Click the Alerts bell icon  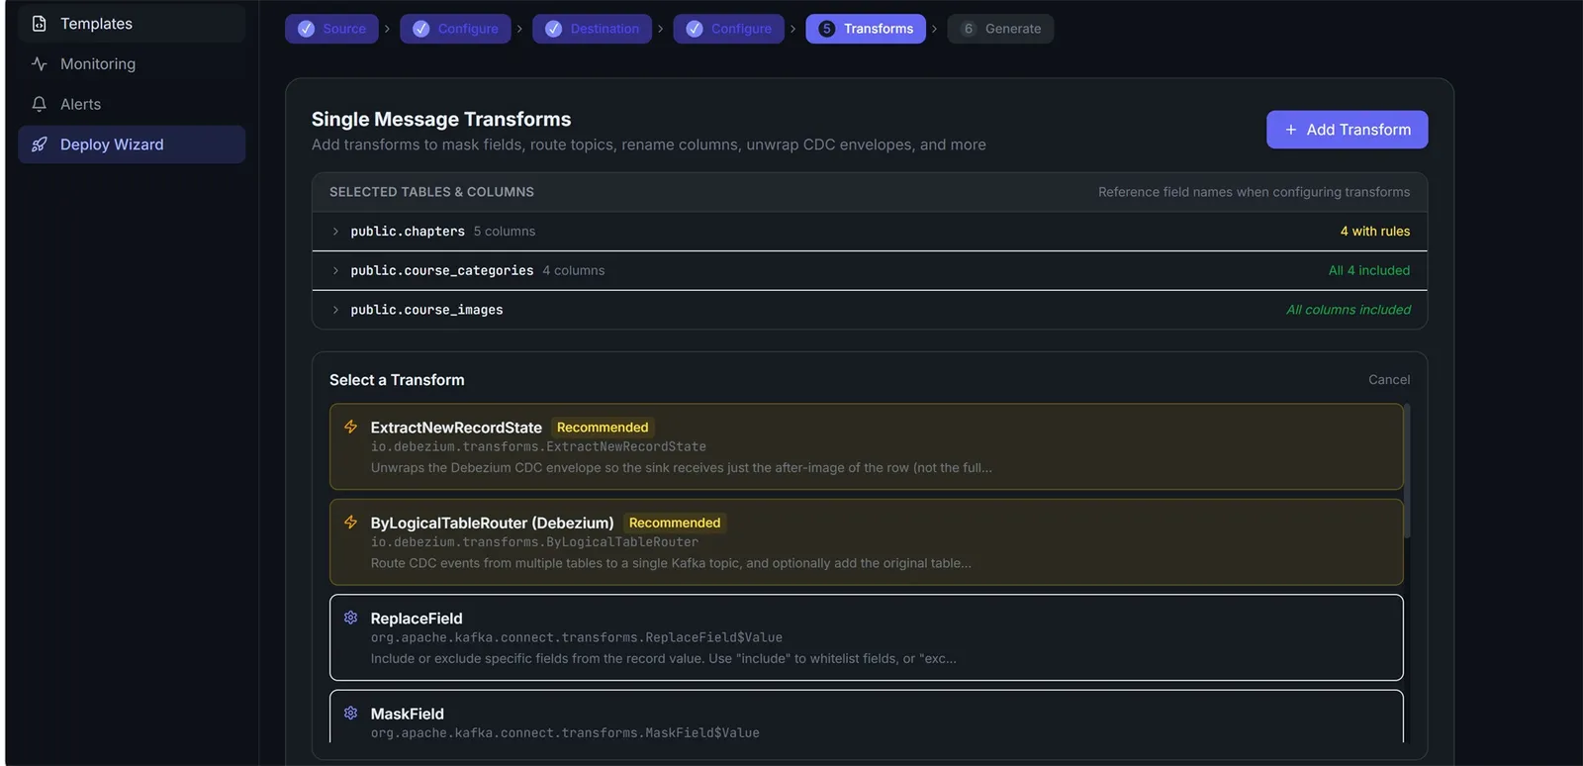point(40,104)
